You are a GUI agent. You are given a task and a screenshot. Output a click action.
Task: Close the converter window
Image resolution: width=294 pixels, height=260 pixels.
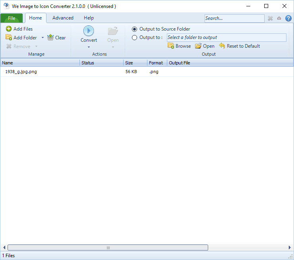point(284,6)
